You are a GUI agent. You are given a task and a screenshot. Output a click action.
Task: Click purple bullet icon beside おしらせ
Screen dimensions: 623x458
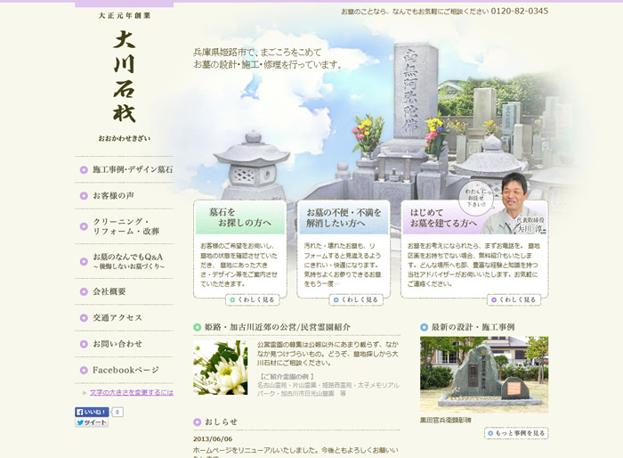coord(197,422)
